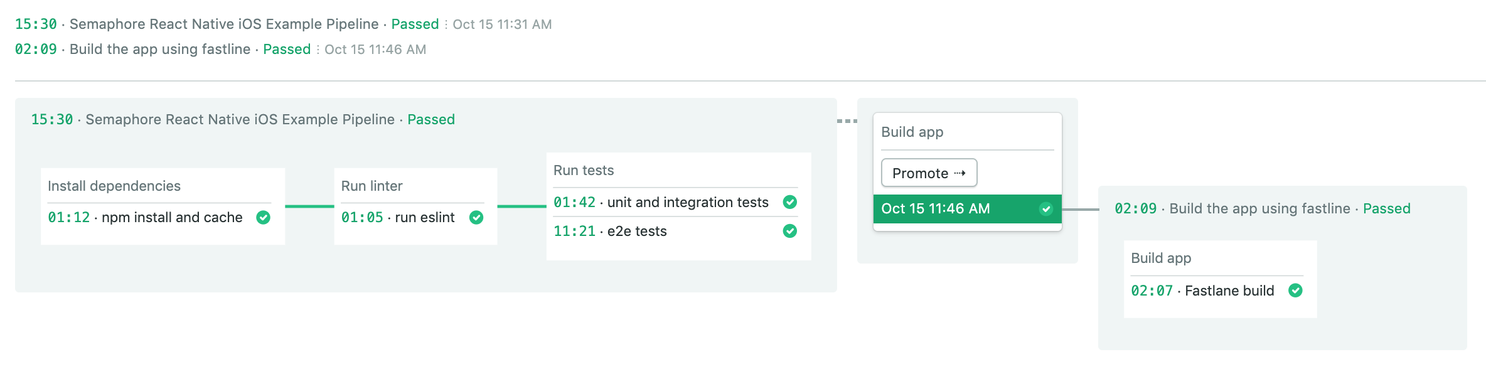1486x374 pixels.
Task: Open the npm install and cache job
Action: pos(171,218)
